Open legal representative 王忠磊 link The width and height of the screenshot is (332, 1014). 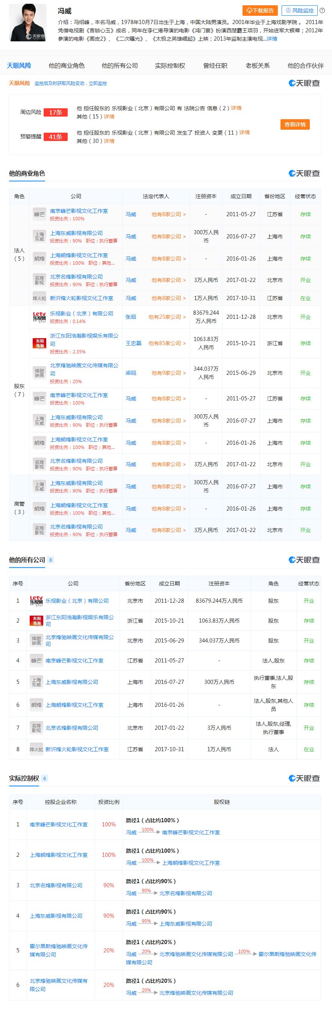[133, 343]
